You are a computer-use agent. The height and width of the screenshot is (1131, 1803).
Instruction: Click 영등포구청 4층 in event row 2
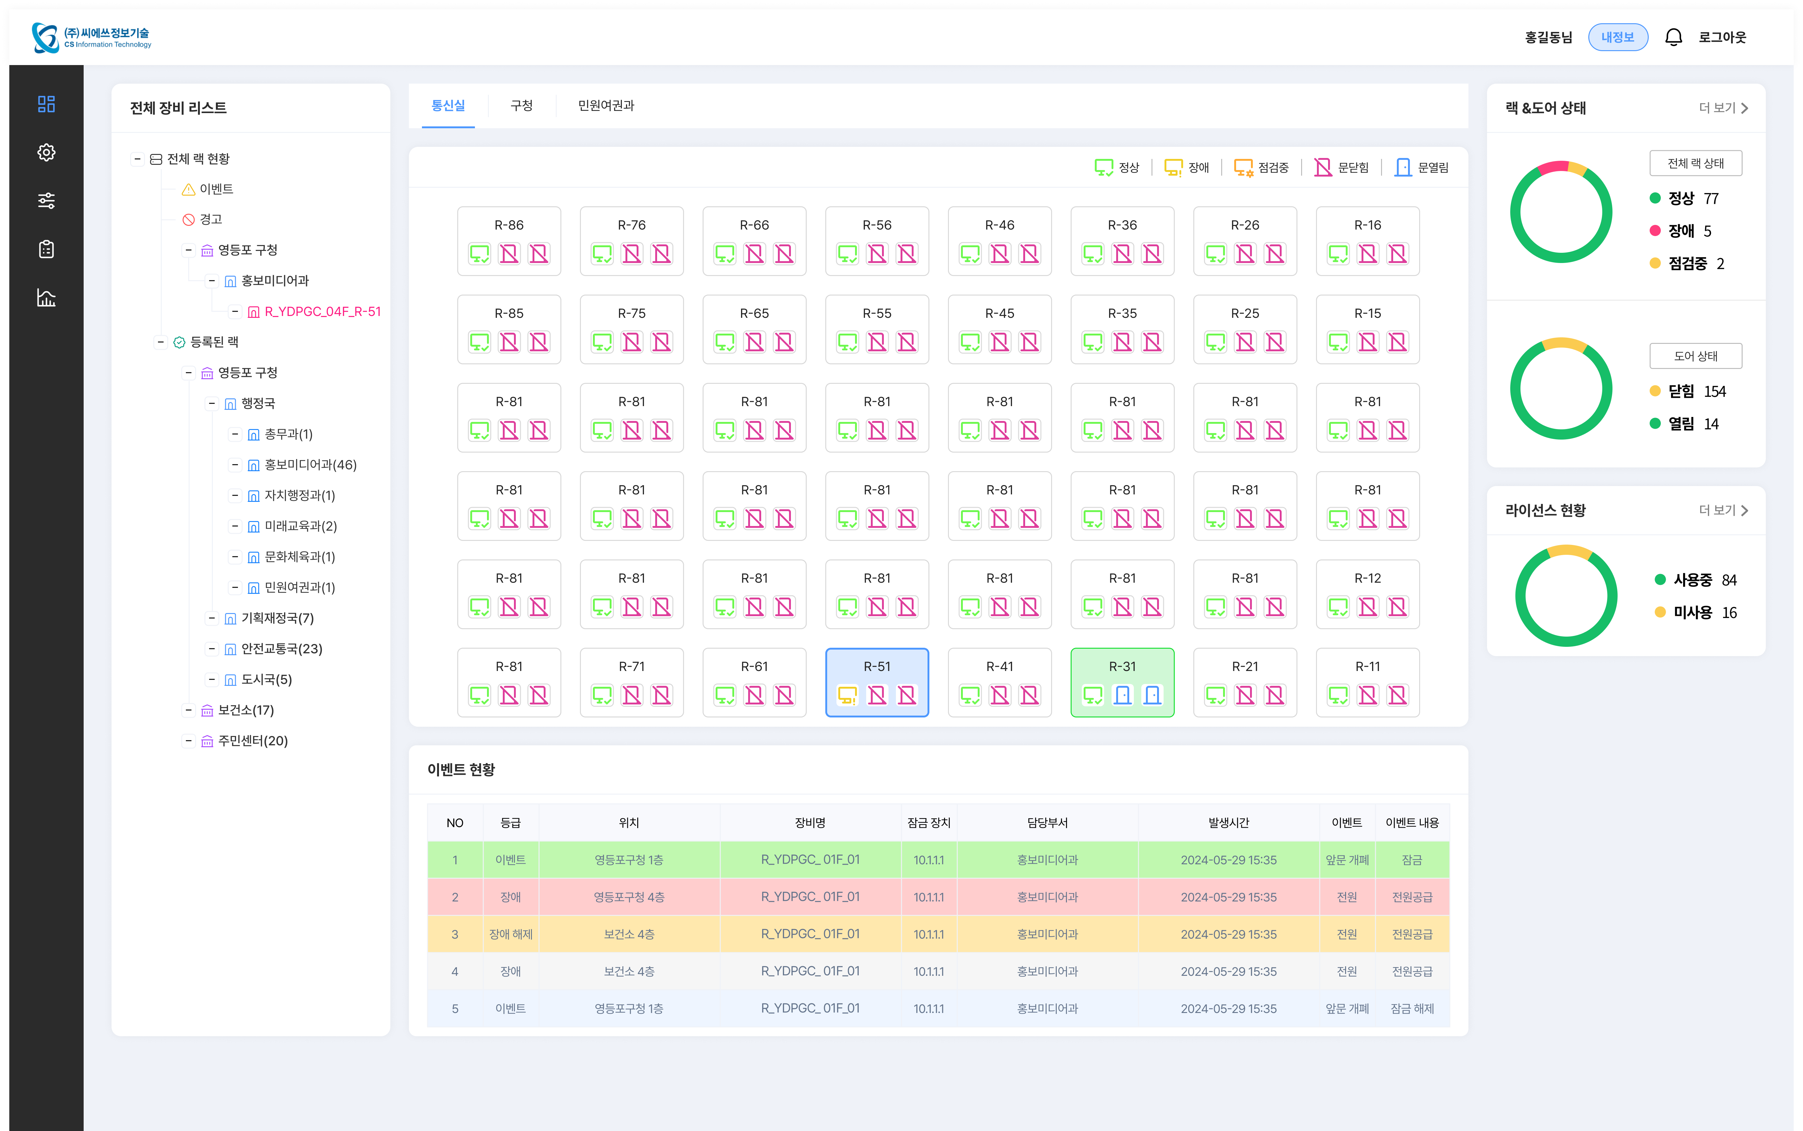click(x=629, y=897)
